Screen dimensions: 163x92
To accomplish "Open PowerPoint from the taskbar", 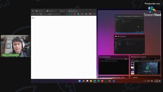I will [x=102, y=81].
